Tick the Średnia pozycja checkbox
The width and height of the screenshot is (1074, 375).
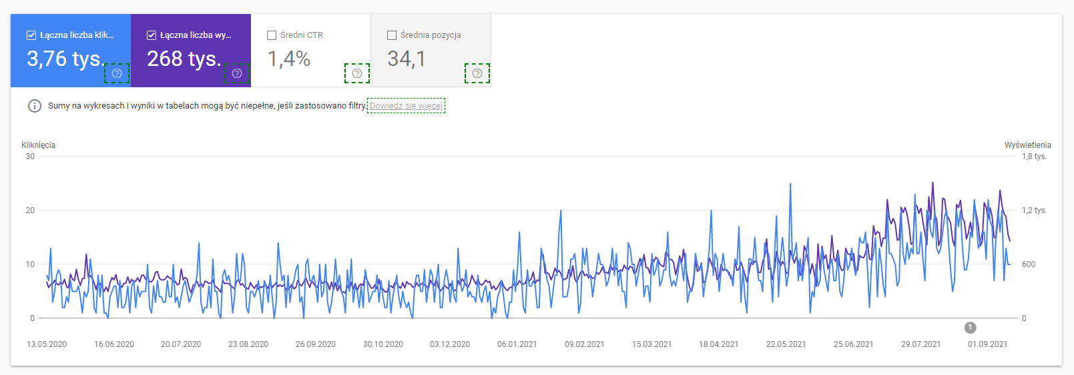click(392, 35)
